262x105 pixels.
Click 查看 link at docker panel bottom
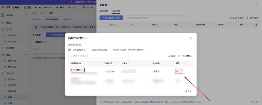[106, 102]
